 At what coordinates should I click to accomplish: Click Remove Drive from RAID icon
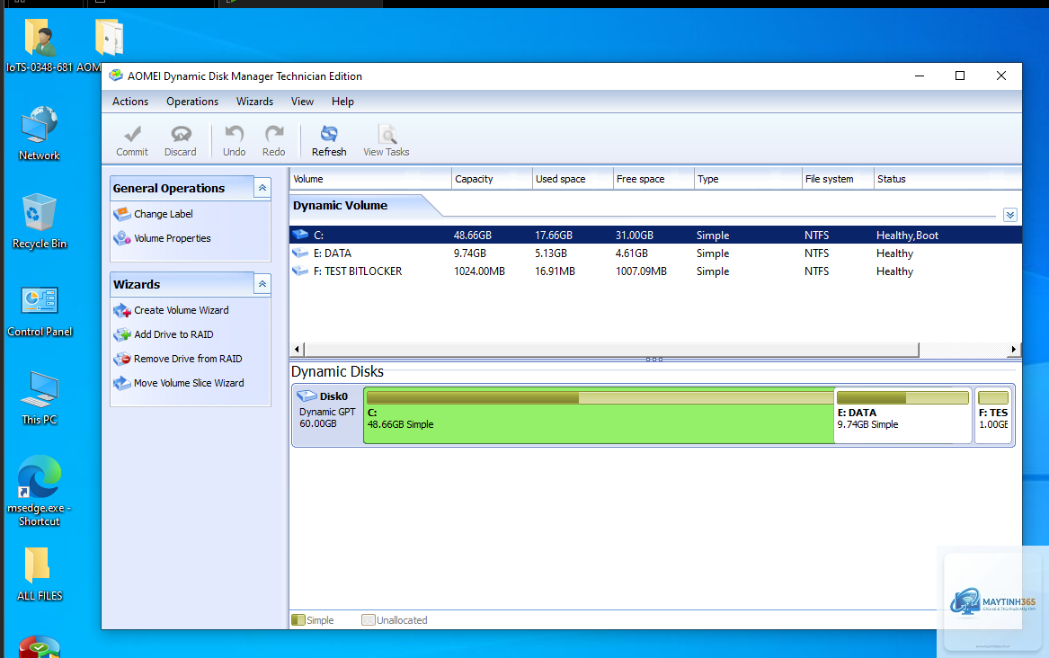(121, 359)
